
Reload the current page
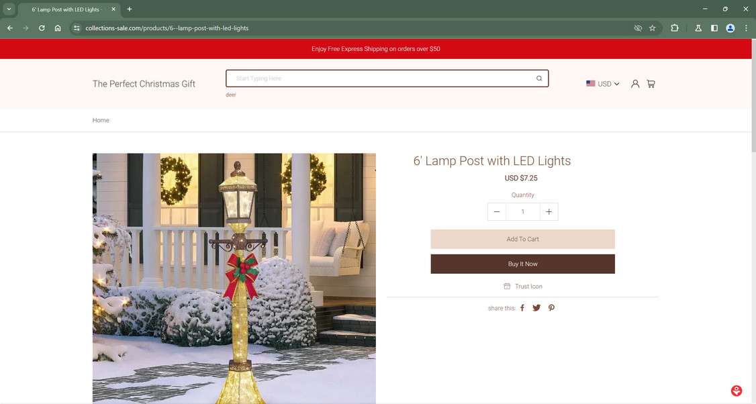42,28
